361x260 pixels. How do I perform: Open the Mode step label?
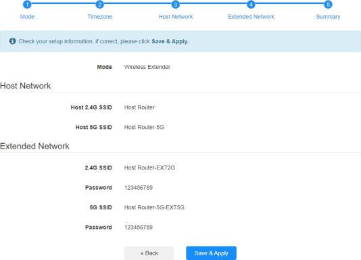coord(27,17)
